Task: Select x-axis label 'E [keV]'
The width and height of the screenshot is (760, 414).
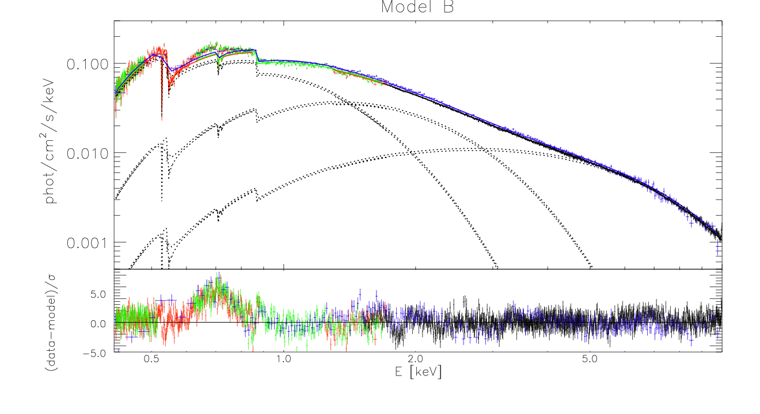Action: click(418, 373)
